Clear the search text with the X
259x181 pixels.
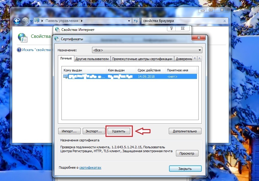pos(225,21)
